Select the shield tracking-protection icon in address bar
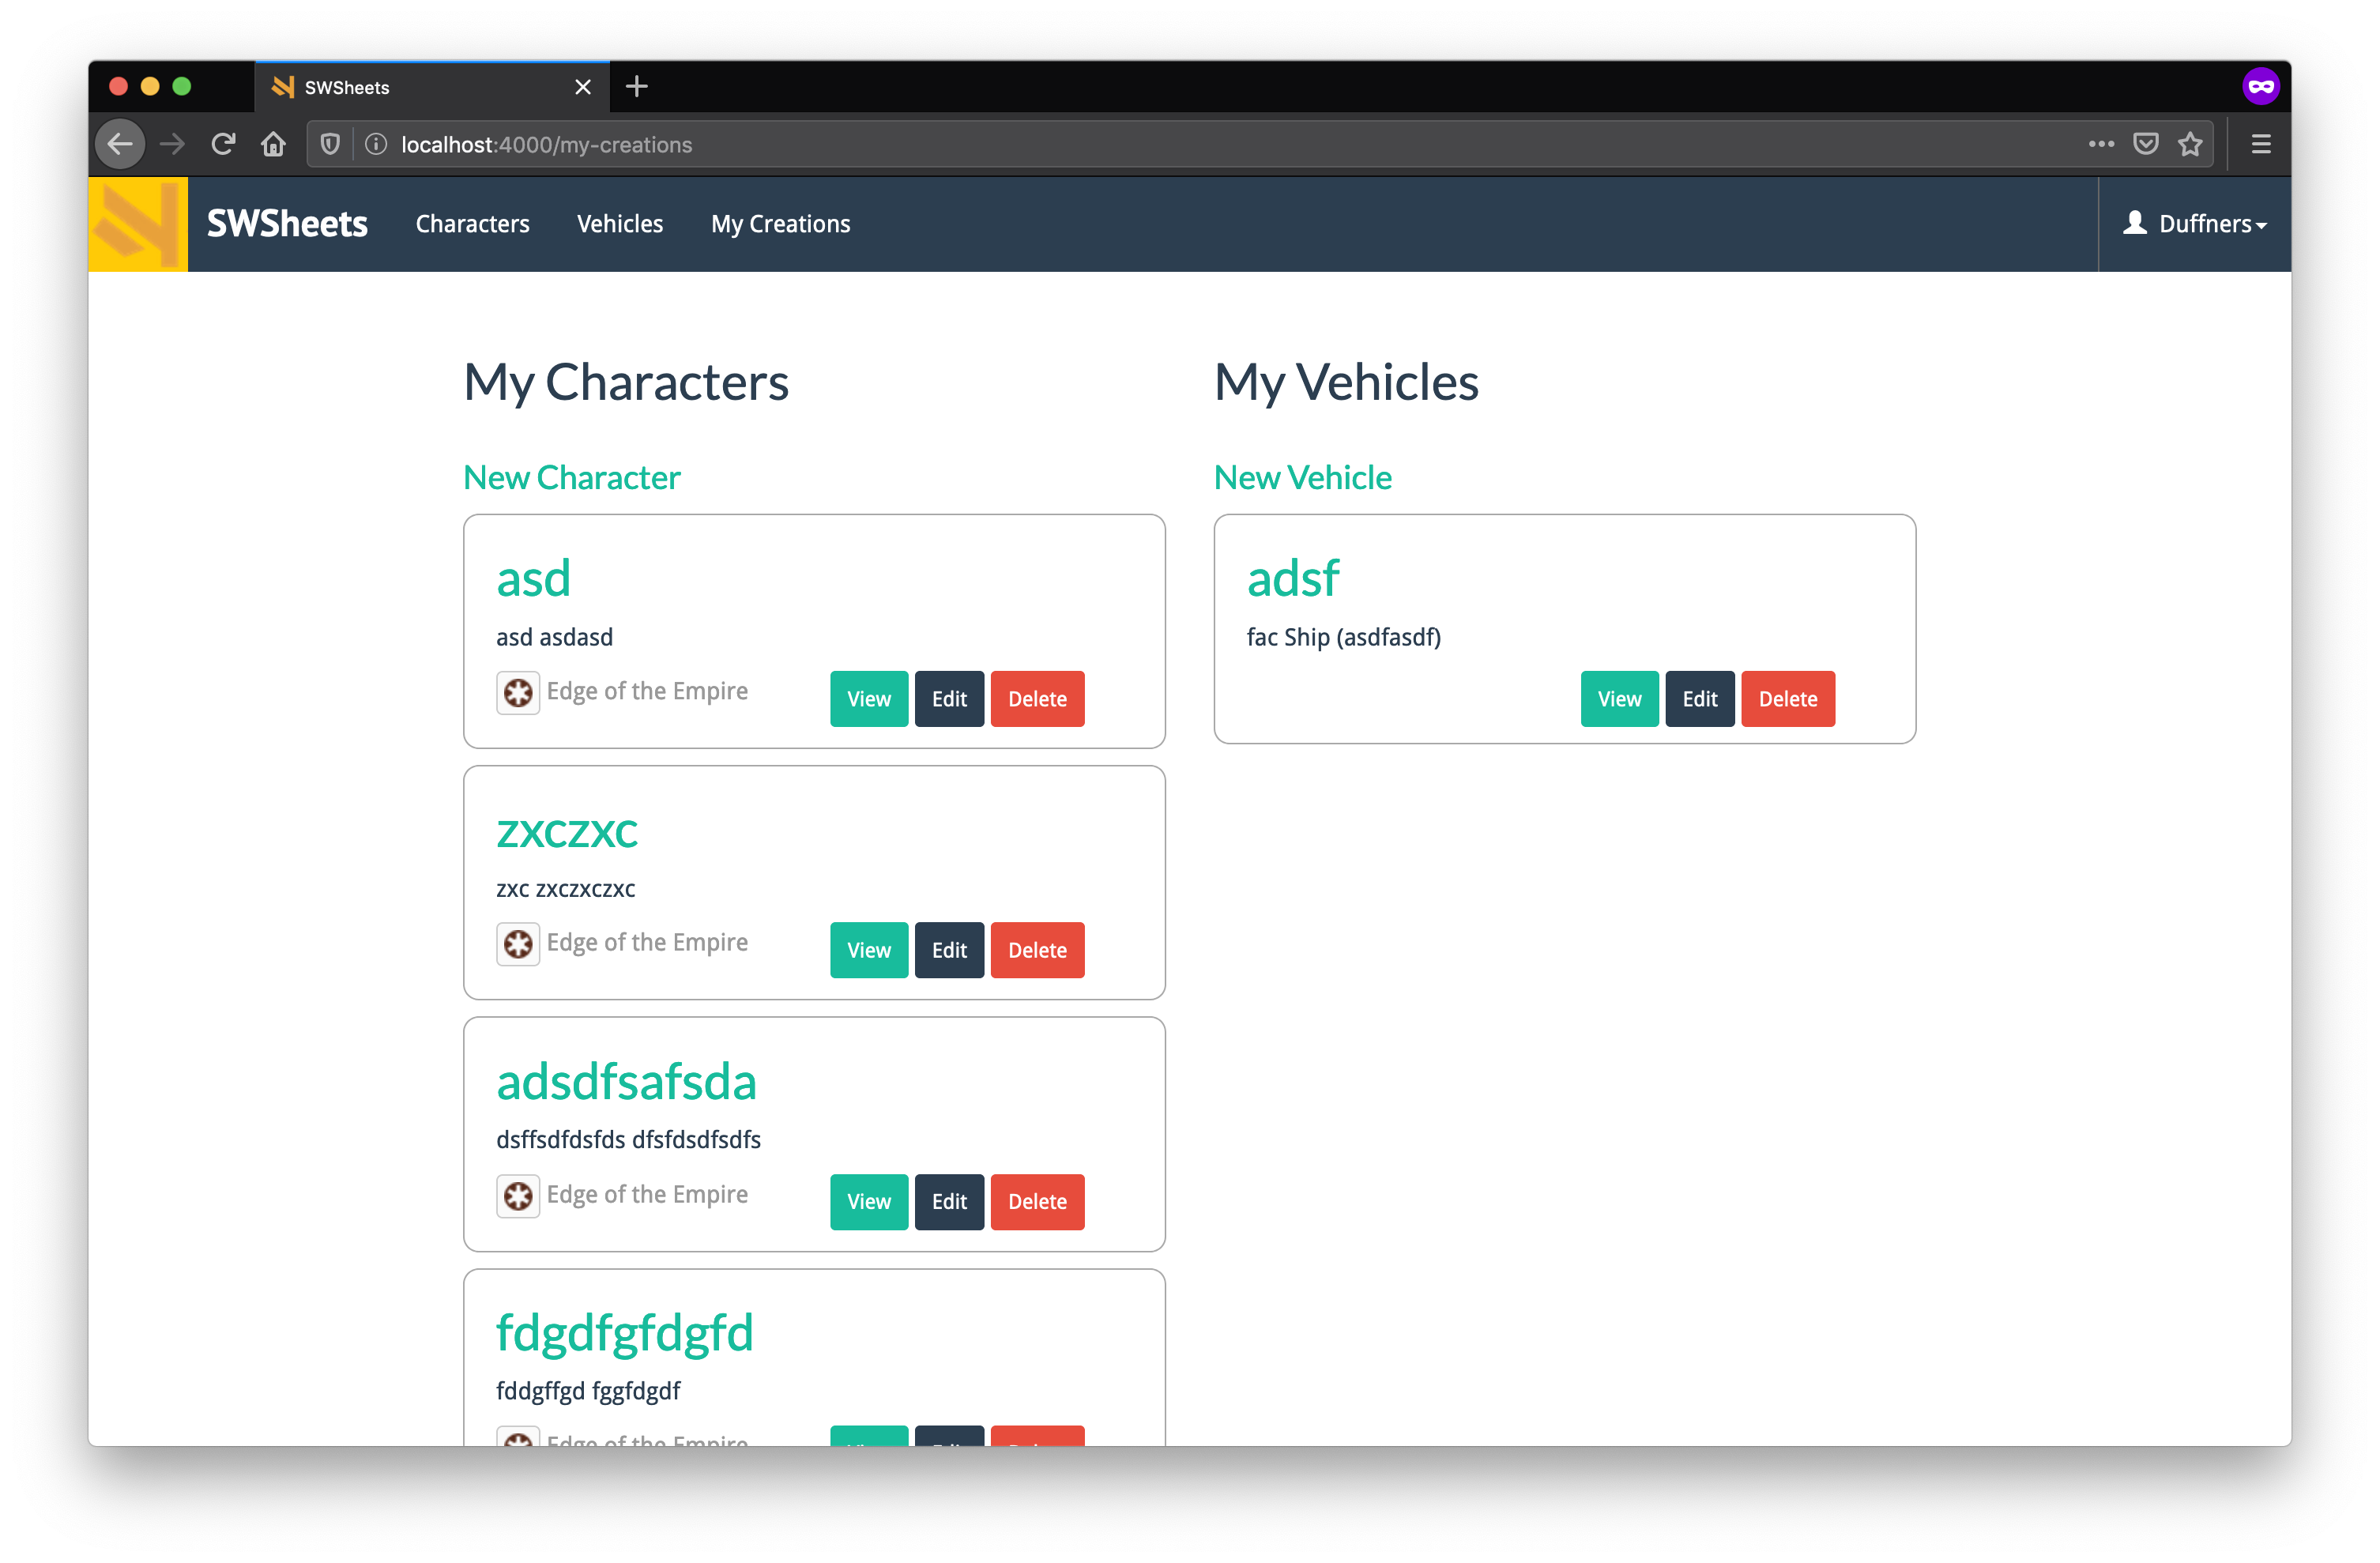Image resolution: width=2380 pixels, height=1563 pixels. (x=330, y=144)
